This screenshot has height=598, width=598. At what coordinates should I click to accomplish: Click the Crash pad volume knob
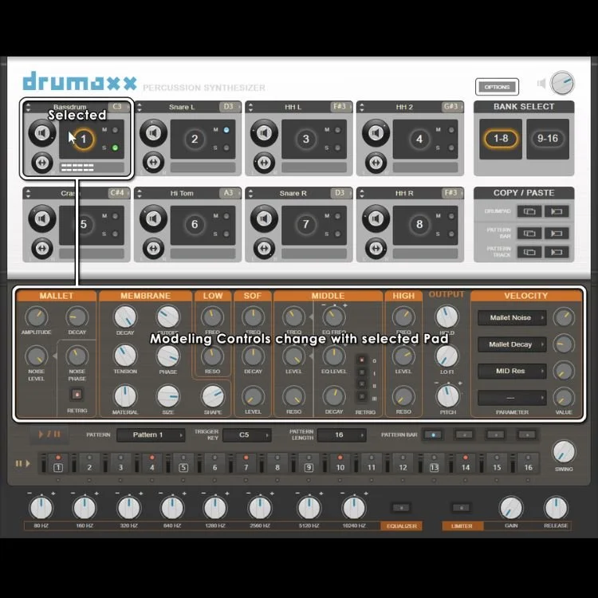click(42, 218)
